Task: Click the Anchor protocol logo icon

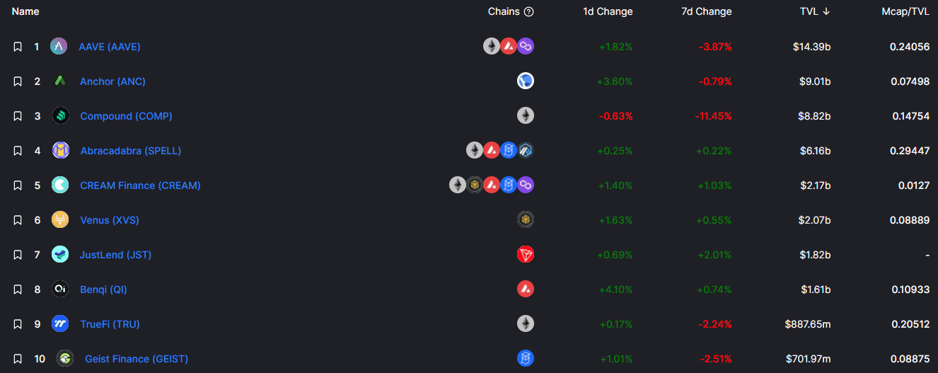Action: pyautogui.click(x=60, y=81)
